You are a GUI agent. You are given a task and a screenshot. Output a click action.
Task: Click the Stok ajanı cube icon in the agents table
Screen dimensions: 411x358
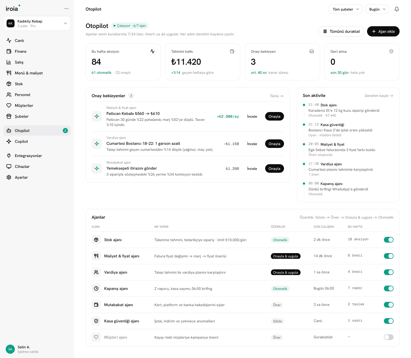[96, 240]
